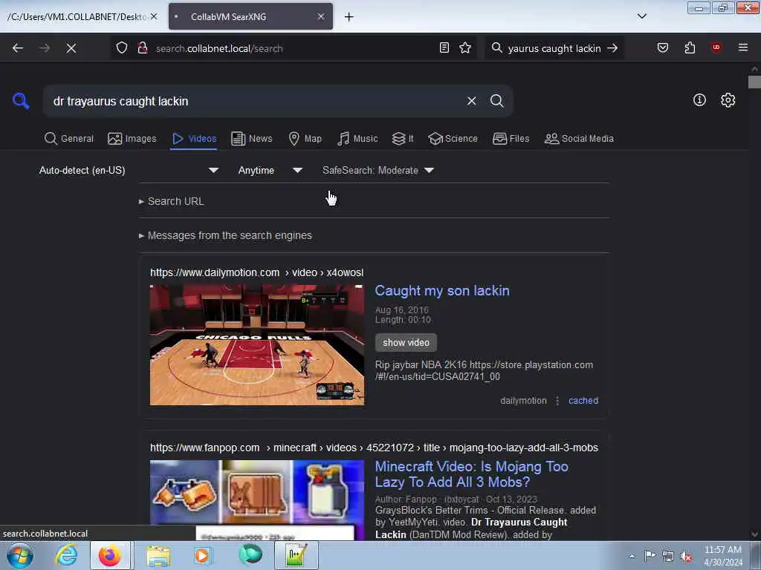Switch to the News category
This screenshot has width=761, height=570.
(x=252, y=139)
